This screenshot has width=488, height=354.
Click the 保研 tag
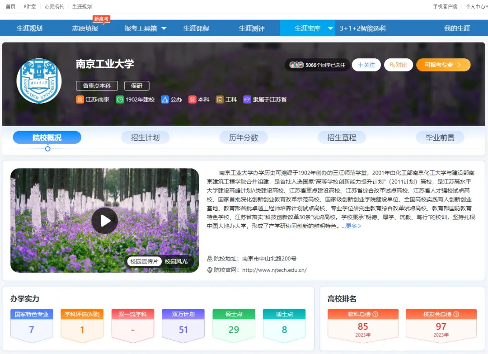click(136, 85)
